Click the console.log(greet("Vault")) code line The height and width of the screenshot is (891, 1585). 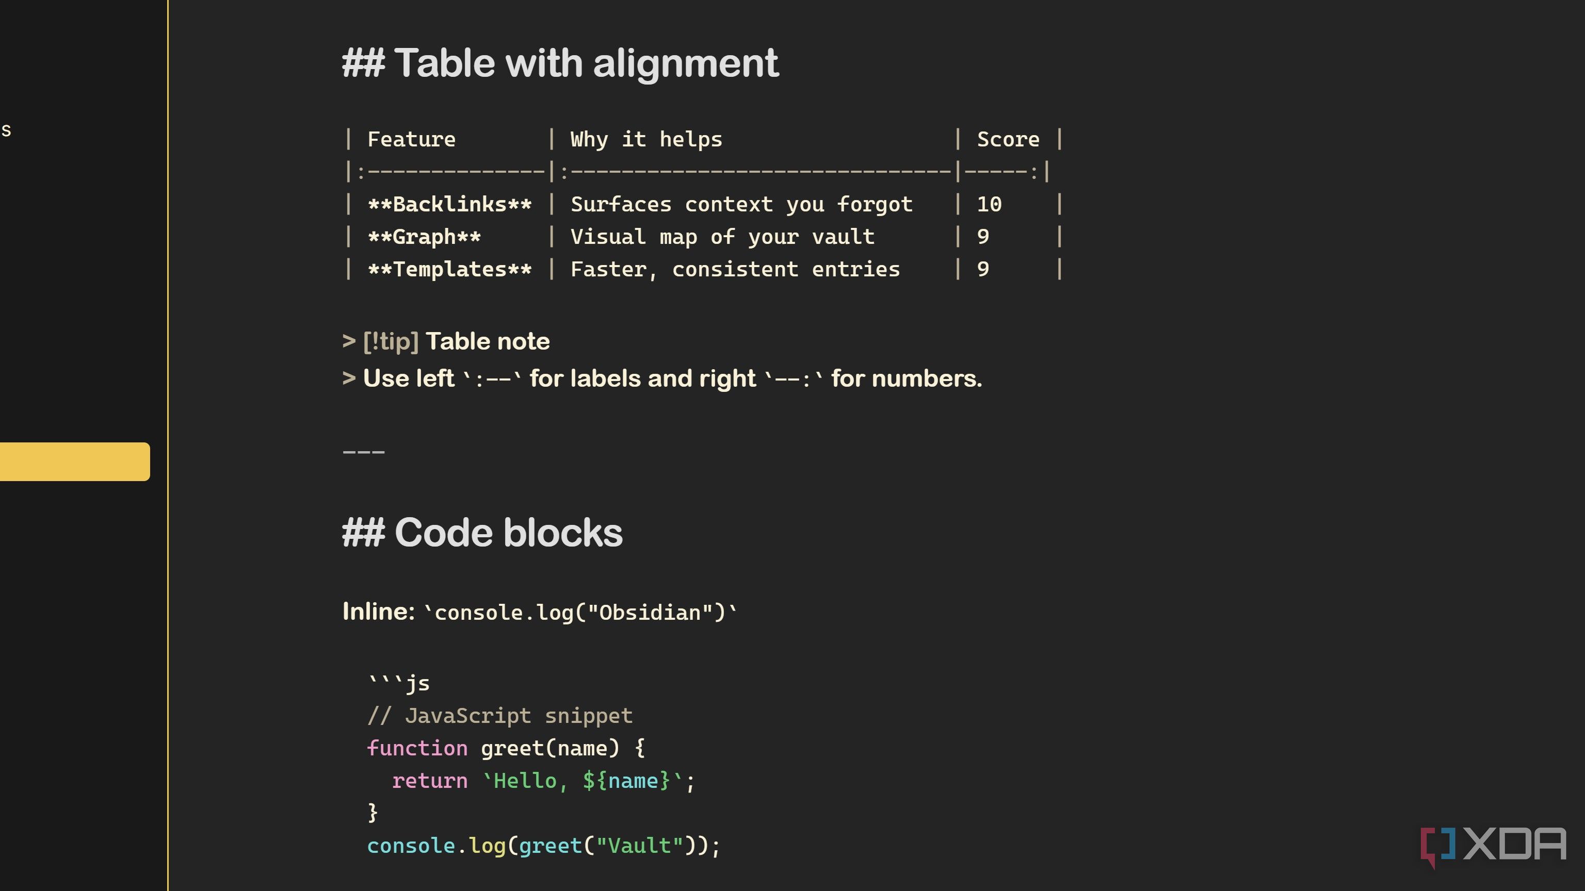coord(543,846)
